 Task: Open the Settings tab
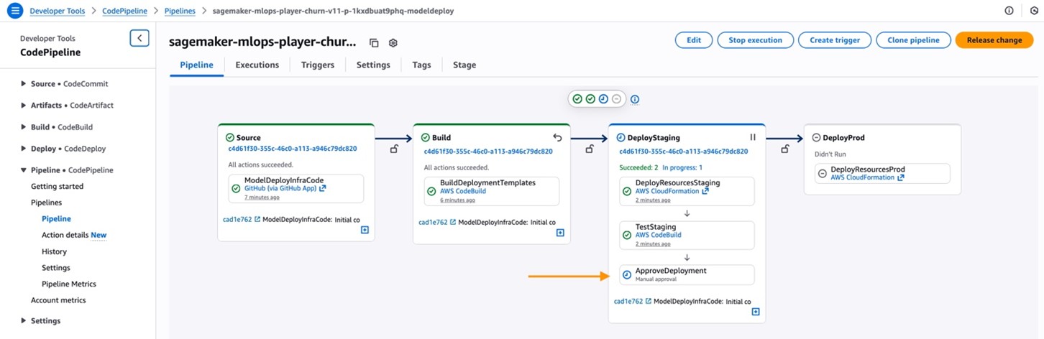click(373, 65)
